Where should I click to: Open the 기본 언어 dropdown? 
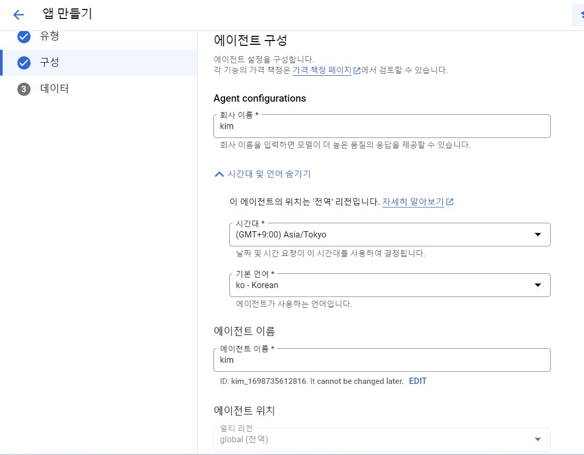[390, 285]
